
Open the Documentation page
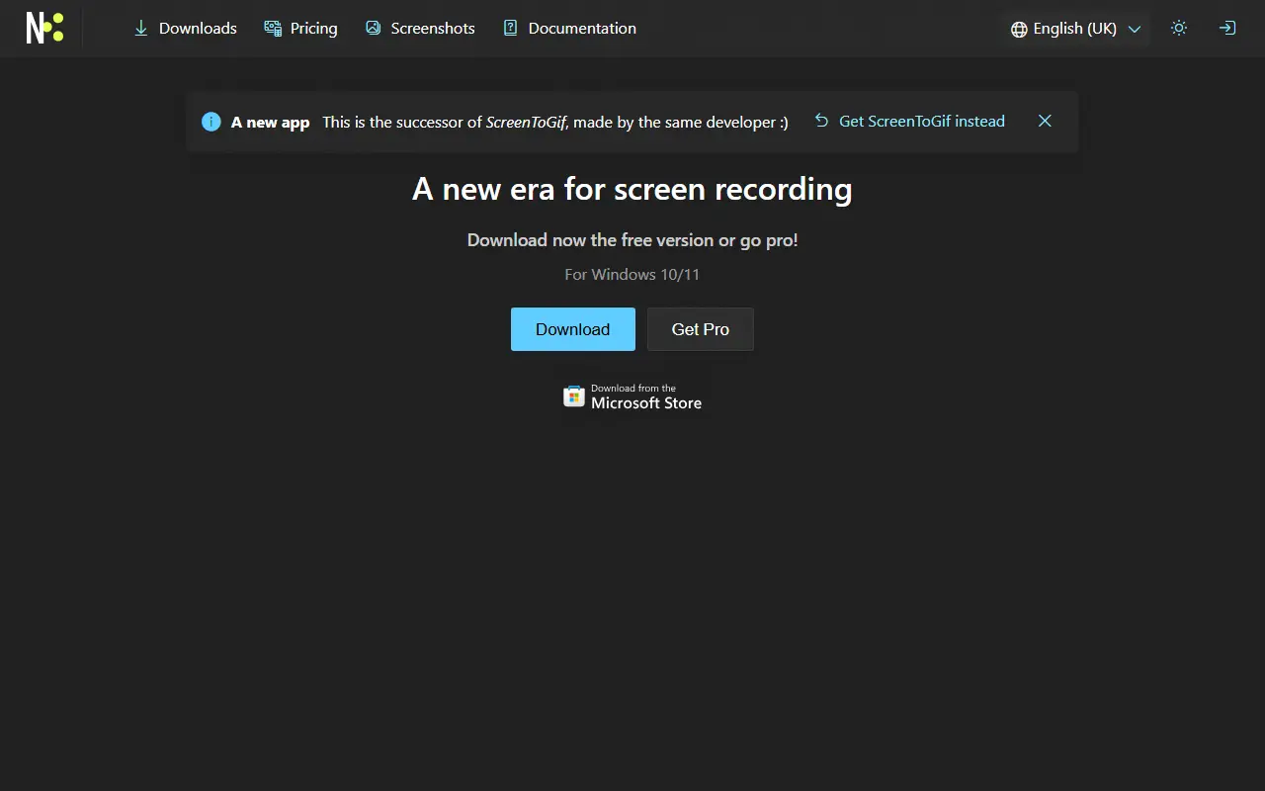pyautogui.click(x=569, y=29)
